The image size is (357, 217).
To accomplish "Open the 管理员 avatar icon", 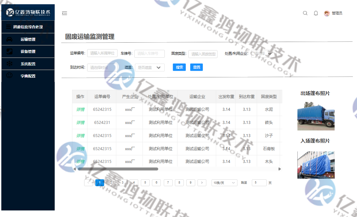I will [x=326, y=13].
